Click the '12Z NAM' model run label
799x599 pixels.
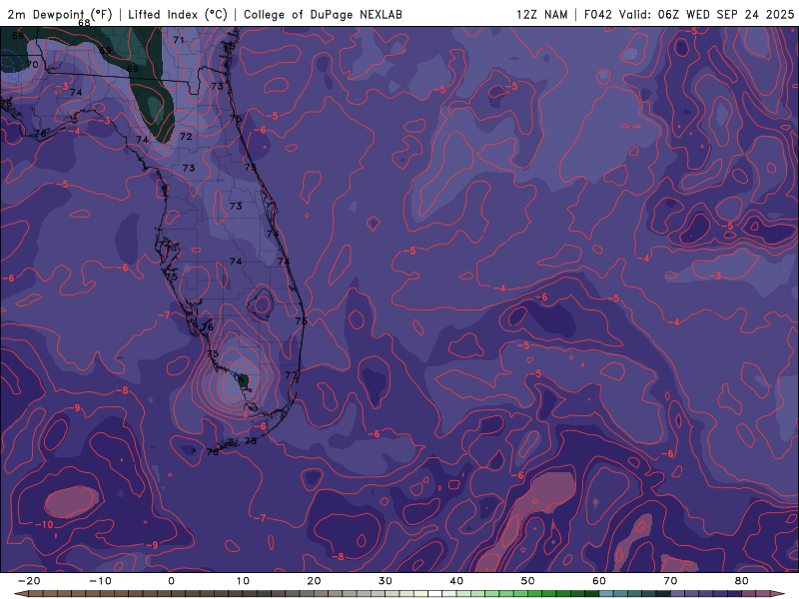pyautogui.click(x=541, y=14)
